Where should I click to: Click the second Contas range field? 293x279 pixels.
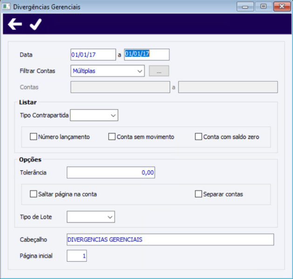[x=228, y=87]
